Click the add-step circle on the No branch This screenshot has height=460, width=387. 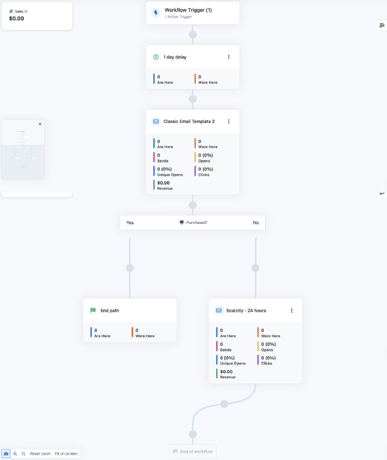(x=255, y=268)
